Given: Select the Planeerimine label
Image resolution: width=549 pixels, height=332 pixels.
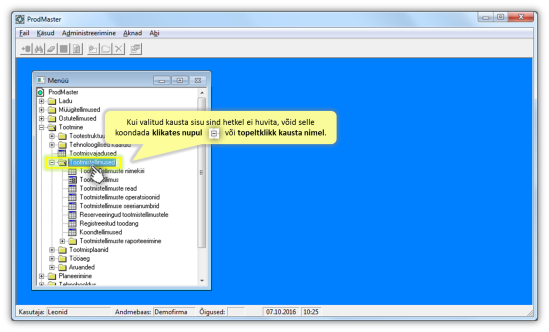Looking at the screenshot, I should point(75,276).
